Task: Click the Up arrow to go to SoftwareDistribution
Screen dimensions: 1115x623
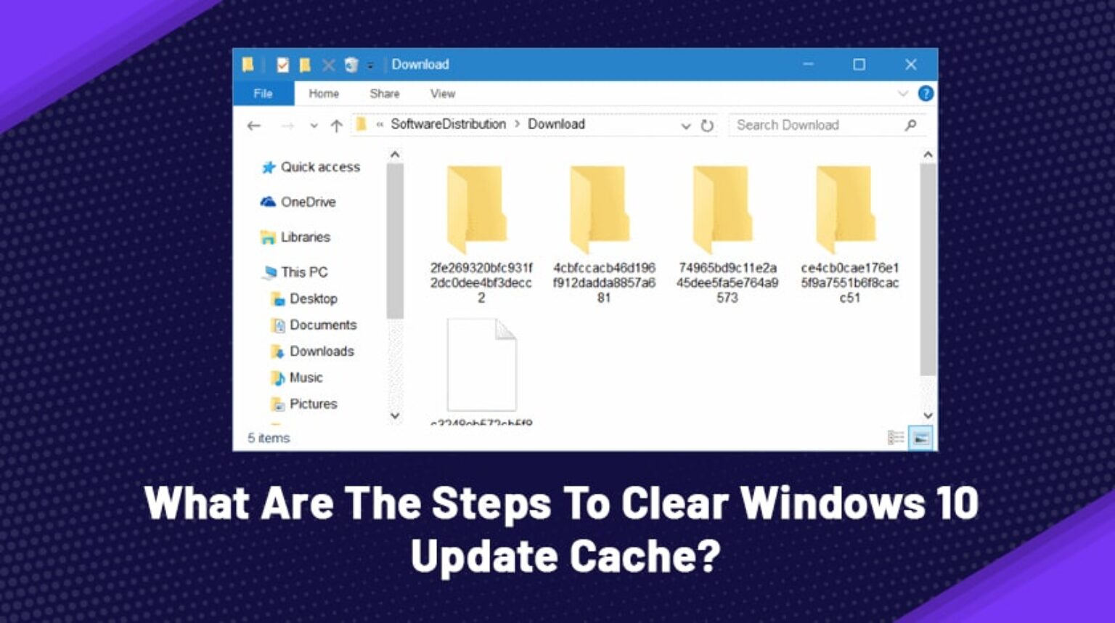Action: tap(337, 126)
